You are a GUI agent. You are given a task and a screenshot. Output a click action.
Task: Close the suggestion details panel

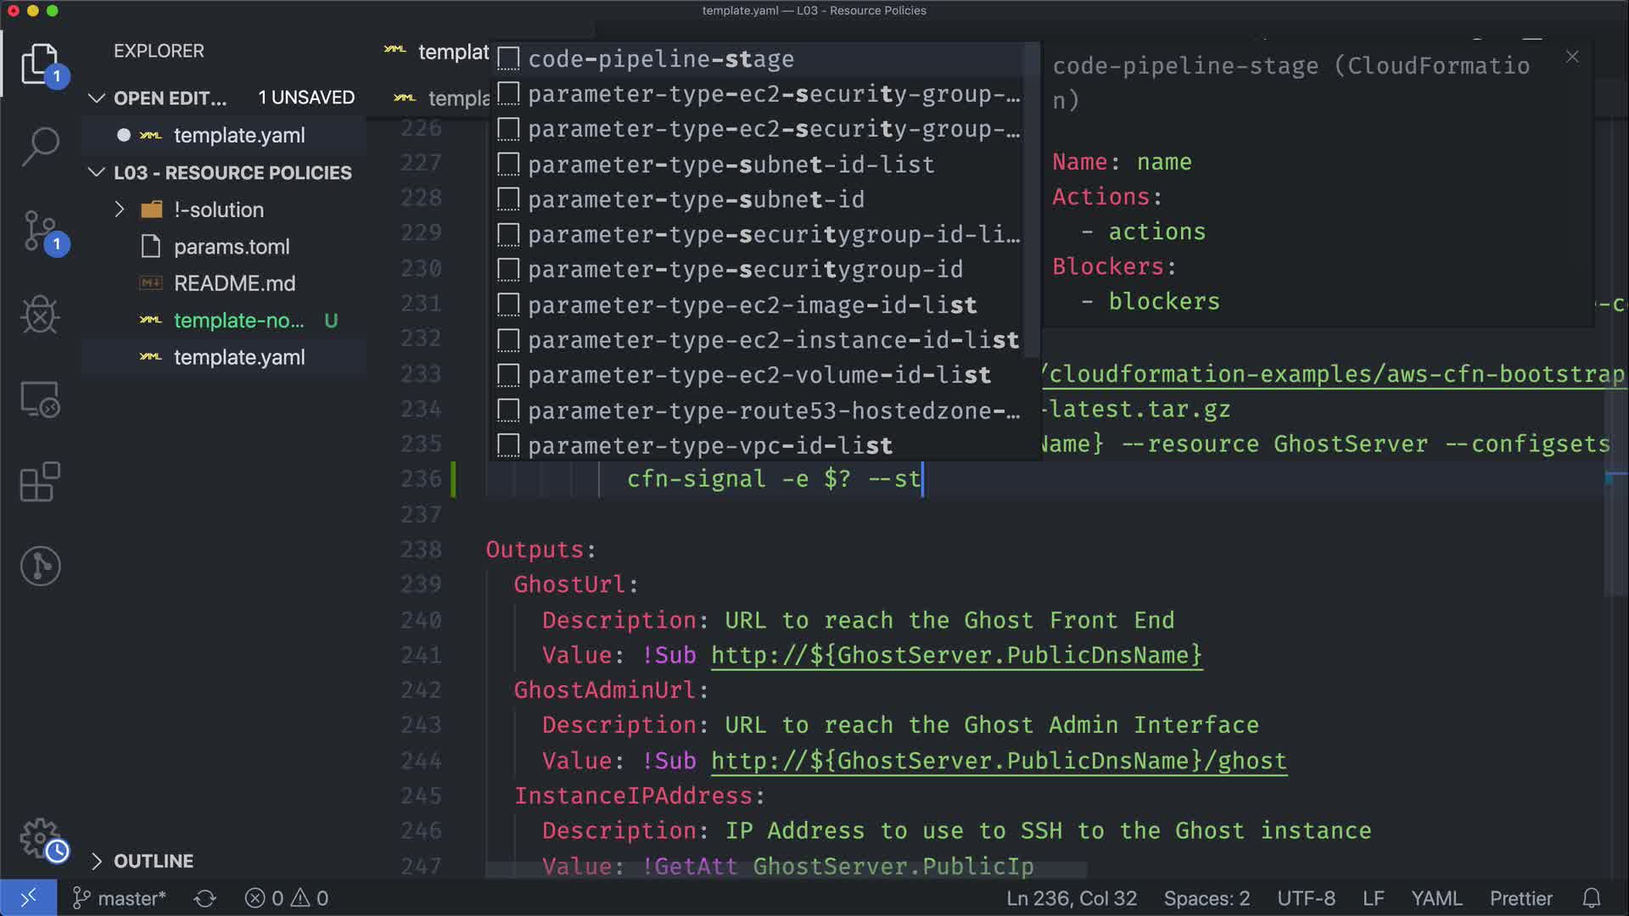click(x=1572, y=57)
